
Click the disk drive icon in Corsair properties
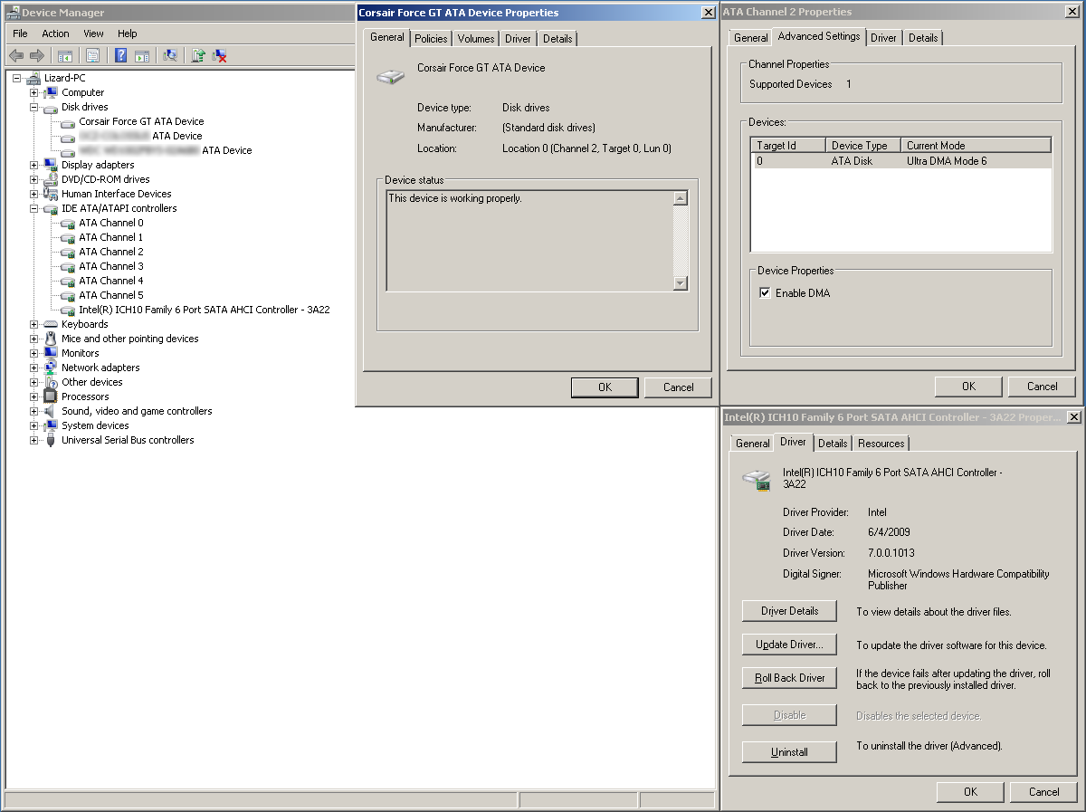[x=390, y=78]
